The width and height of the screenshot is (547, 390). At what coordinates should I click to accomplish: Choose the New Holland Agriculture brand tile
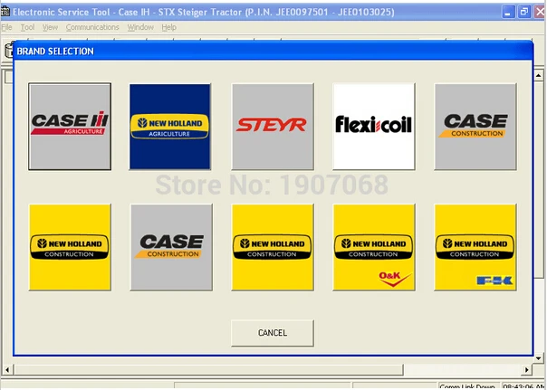pyautogui.click(x=170, y=127)
